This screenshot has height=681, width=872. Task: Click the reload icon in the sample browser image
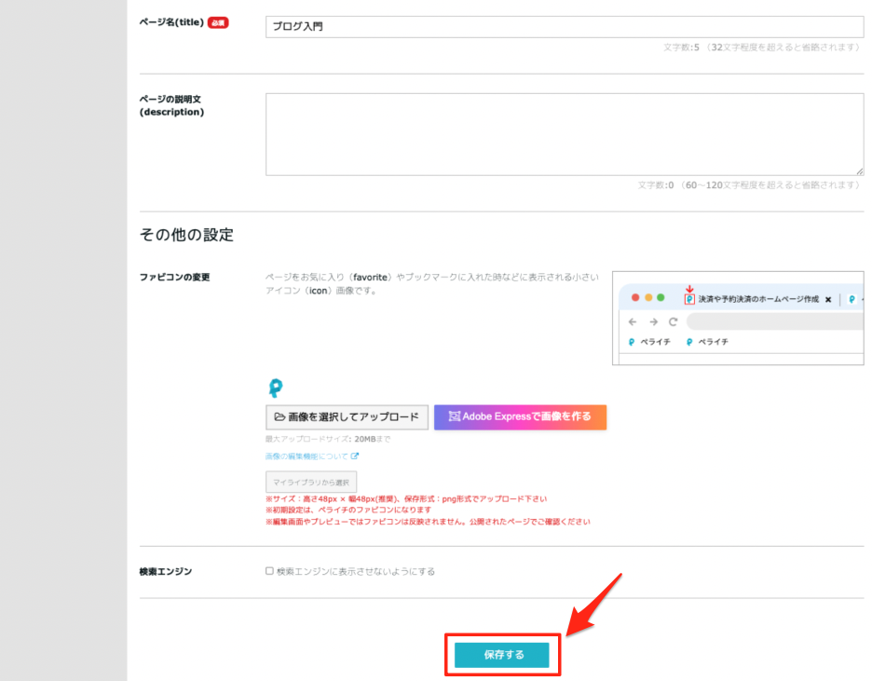point(673,321)
